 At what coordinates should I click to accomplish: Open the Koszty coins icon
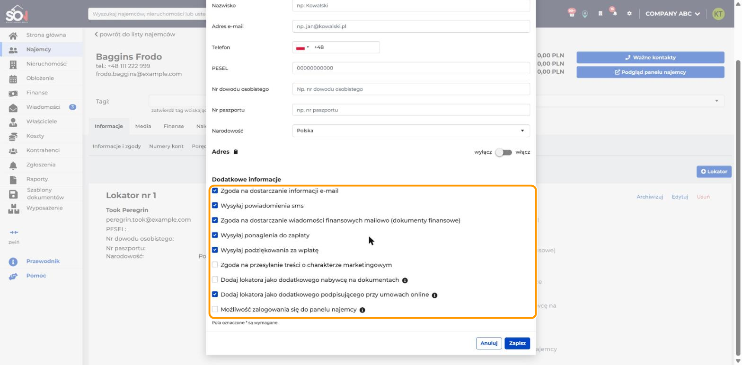coord(13,137)
